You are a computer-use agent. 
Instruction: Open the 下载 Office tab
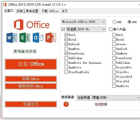click(x=50, y=11)
